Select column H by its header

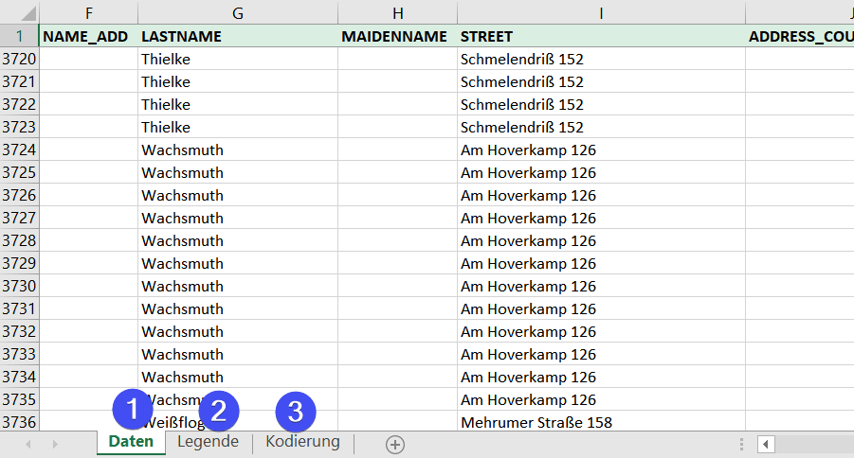[x=397, y=12]
